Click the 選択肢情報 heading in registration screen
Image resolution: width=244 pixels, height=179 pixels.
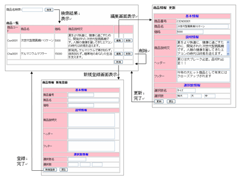pos(81,154)
